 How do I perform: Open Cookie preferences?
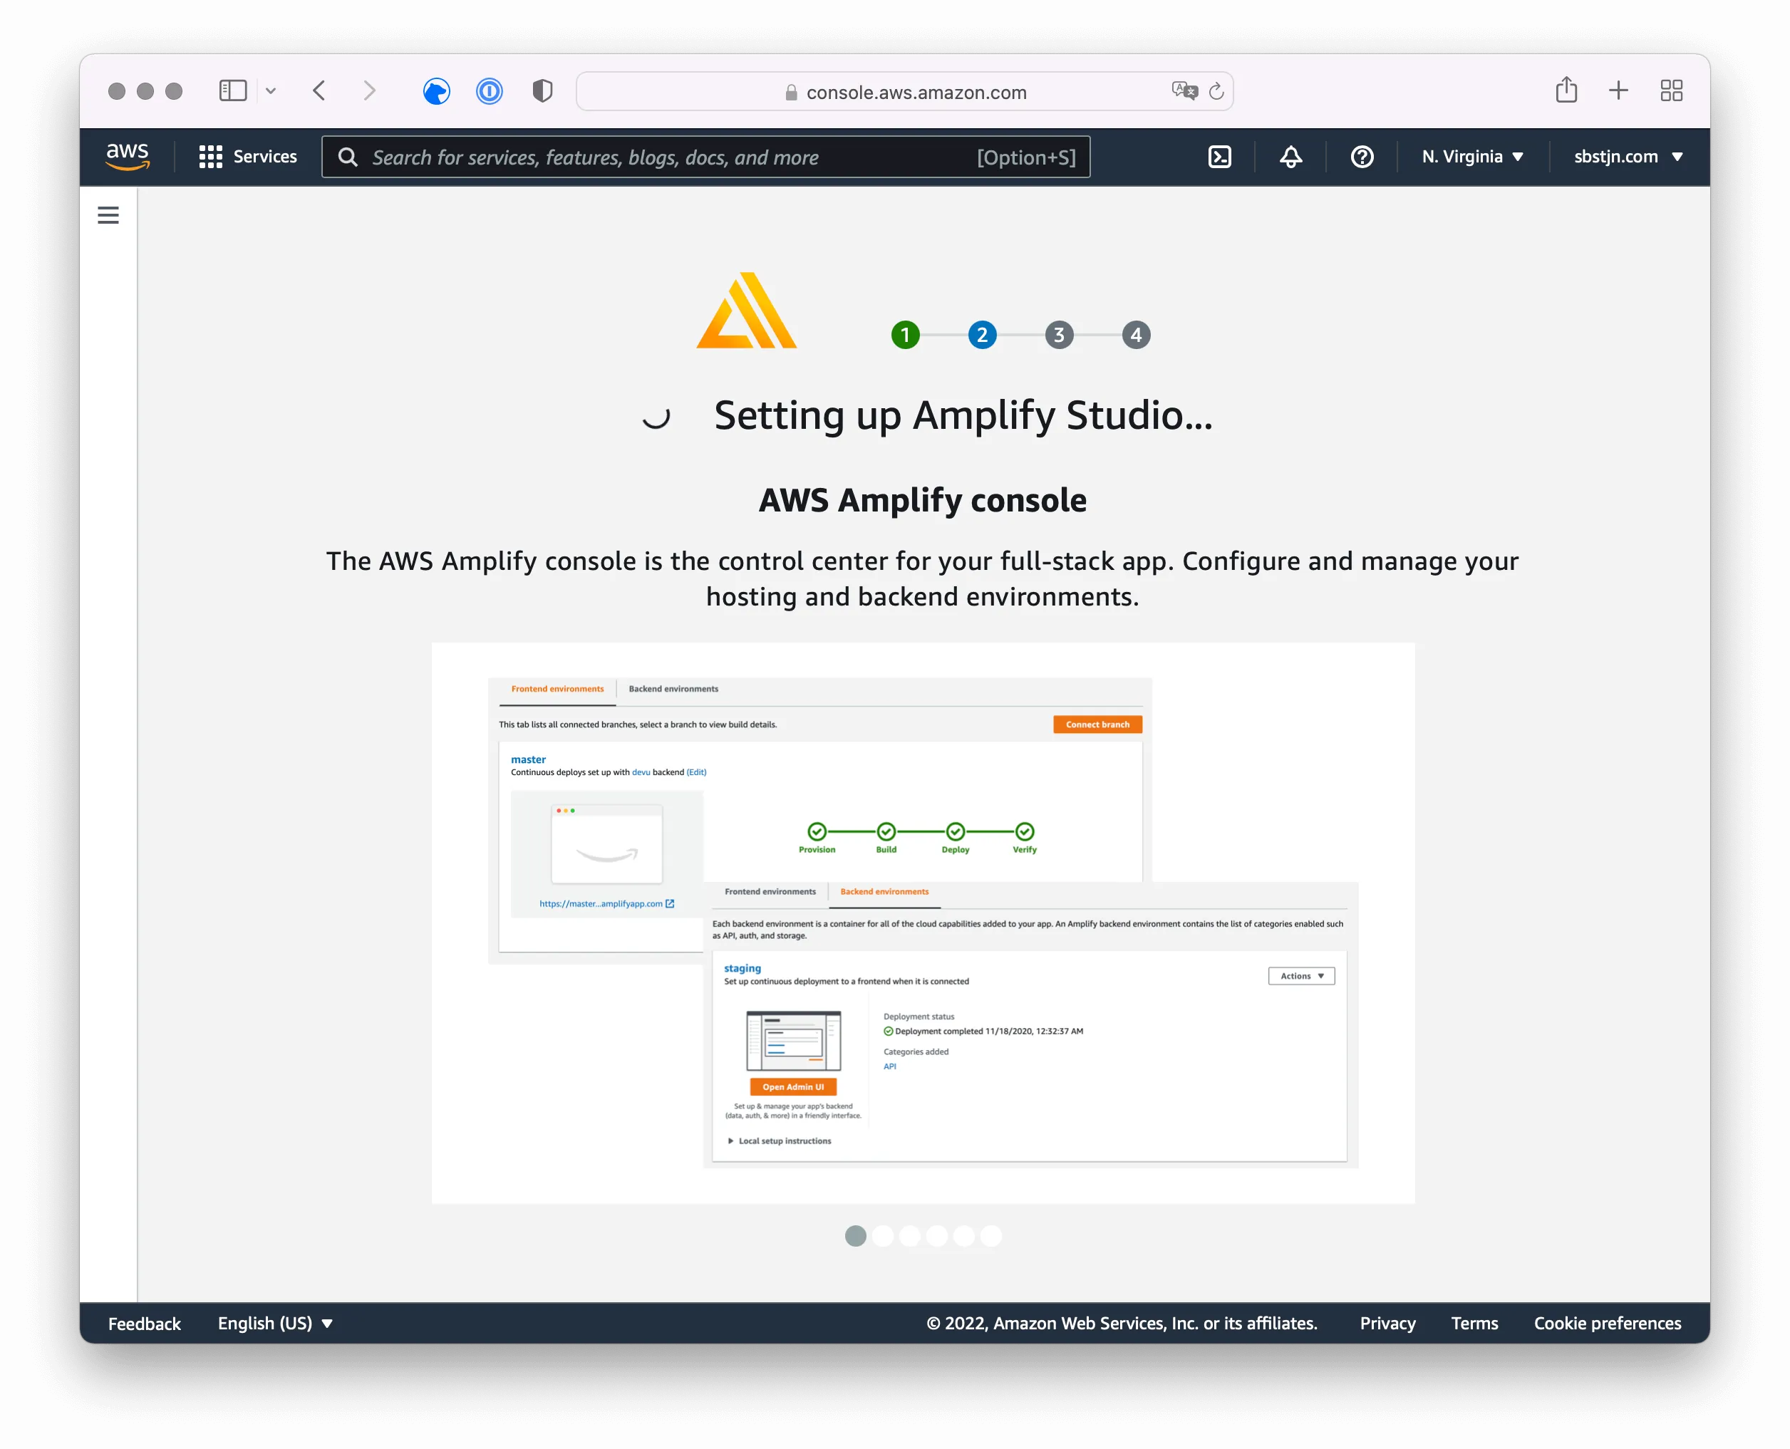(1607, 1323)
